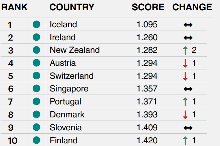Click the no-change arrow for Iceland
220x146 pixels.
pos(188,25)
